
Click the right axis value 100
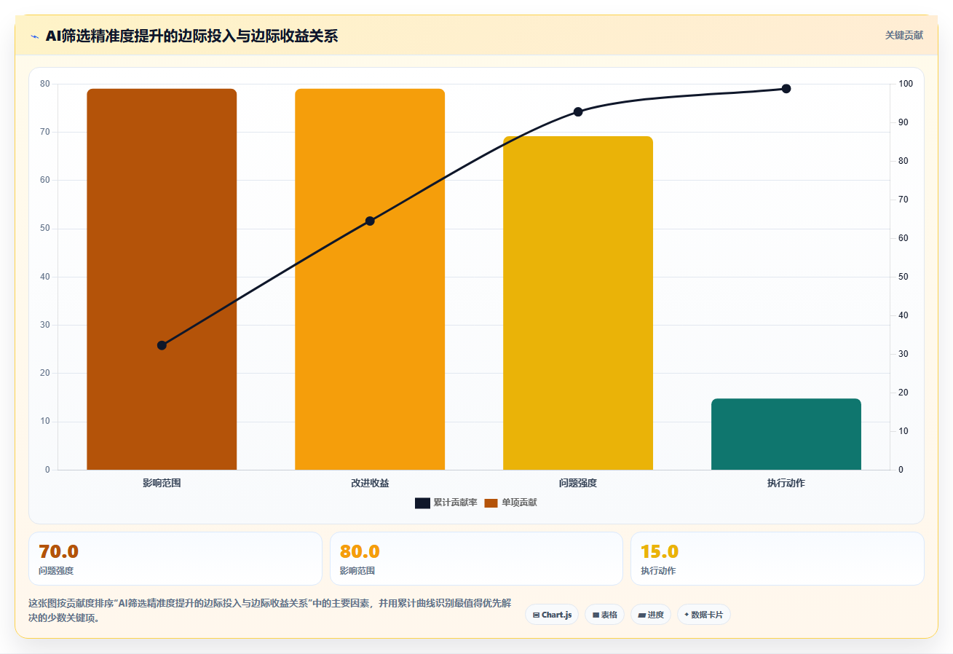pos(906,84)
